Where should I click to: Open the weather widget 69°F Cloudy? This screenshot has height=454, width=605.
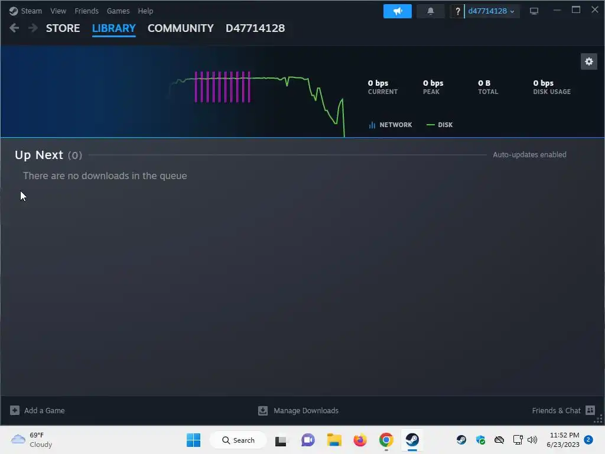tap(32, 440)
